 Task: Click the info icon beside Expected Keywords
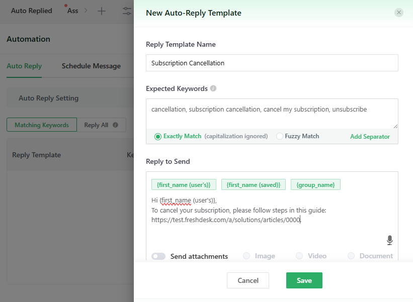(x=213, y=88)
